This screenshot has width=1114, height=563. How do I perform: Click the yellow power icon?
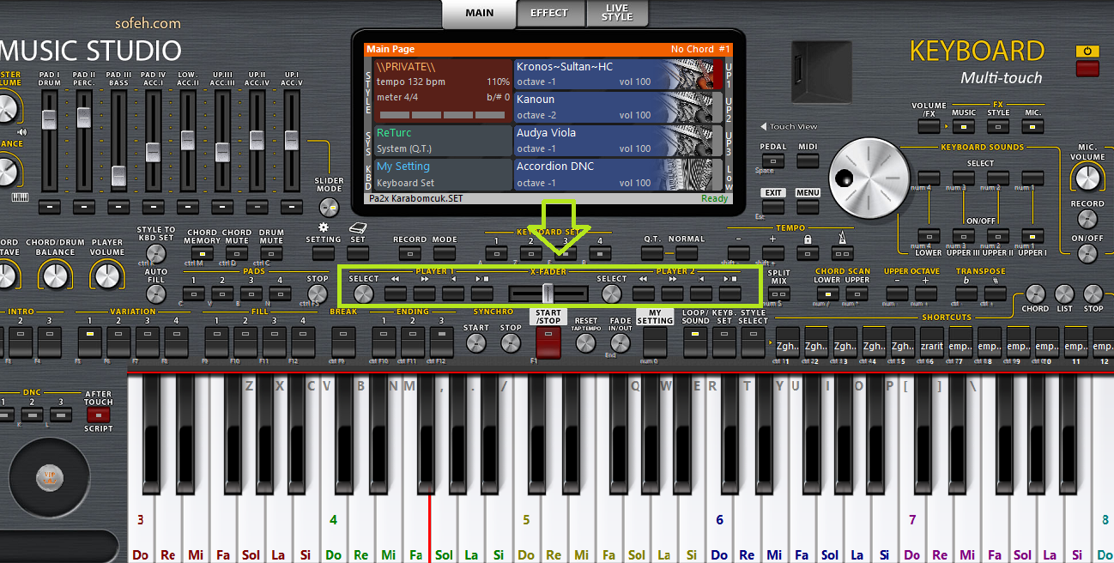[1087, 51]
